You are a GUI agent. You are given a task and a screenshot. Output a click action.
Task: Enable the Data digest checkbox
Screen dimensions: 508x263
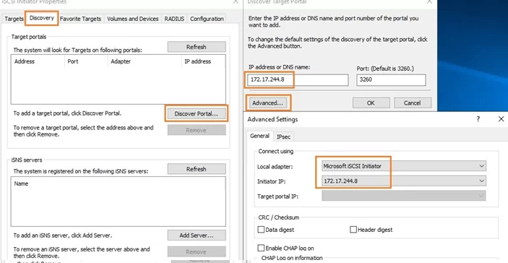[x=261, y=230]
